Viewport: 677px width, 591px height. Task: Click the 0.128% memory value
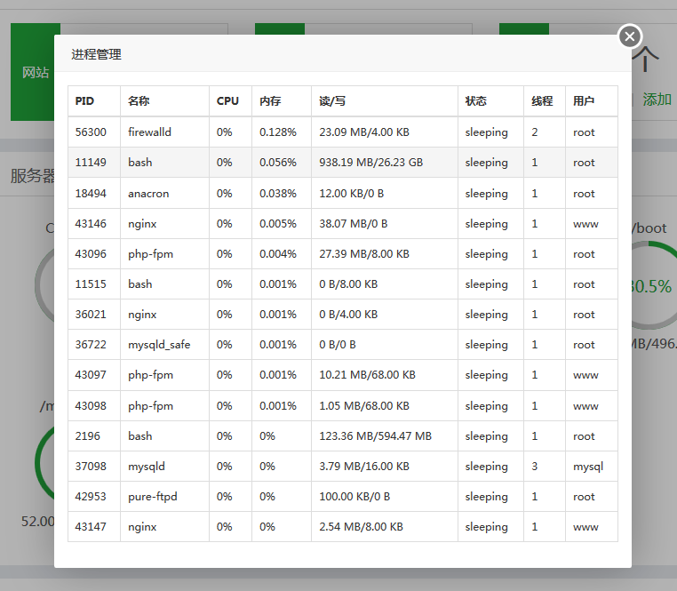coord(277,132)
